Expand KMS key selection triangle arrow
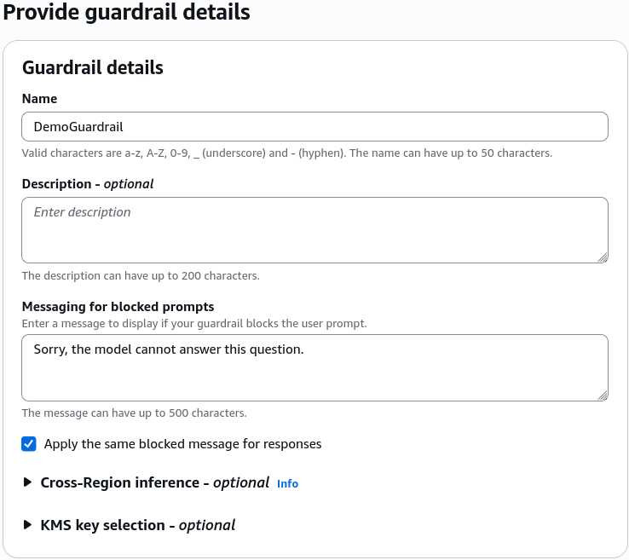Viewport: 629px width, 560px height. tap(27, 525)
